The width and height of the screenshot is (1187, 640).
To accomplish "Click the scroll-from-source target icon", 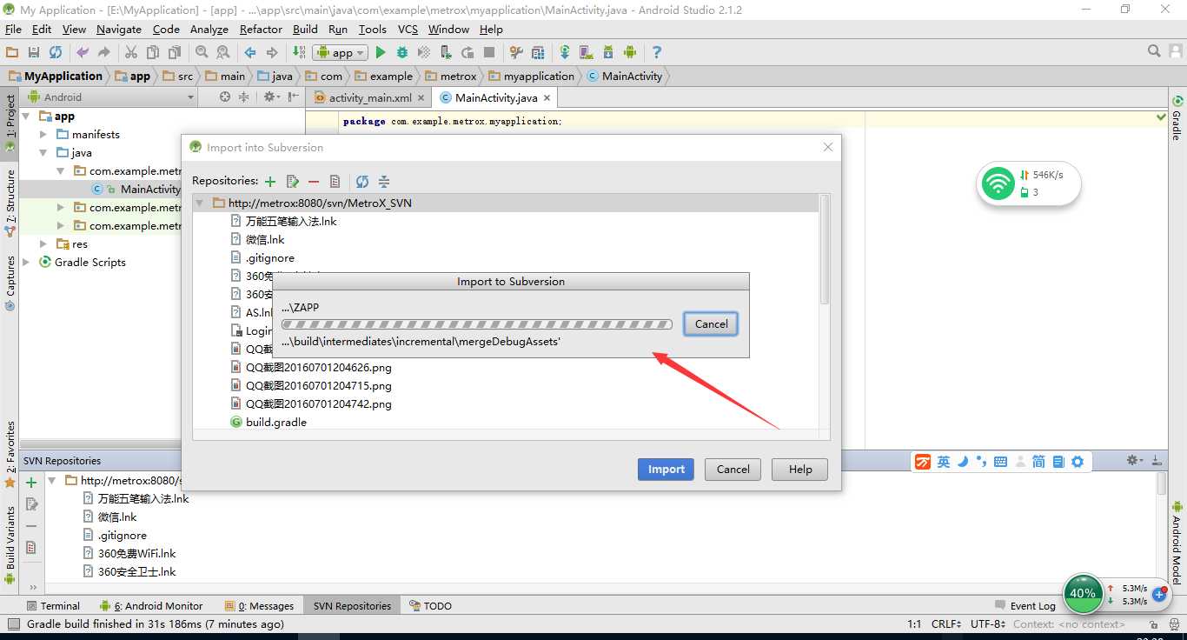I will coord(225,97).
